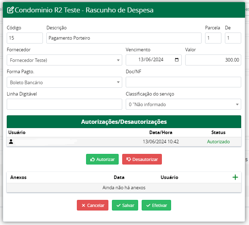Focus the Linha Digitável field
Screen dimensions: 249x225
(64, 104)
